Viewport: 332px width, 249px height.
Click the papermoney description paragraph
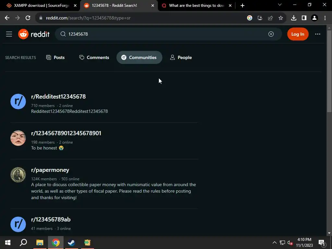[113, 191]
